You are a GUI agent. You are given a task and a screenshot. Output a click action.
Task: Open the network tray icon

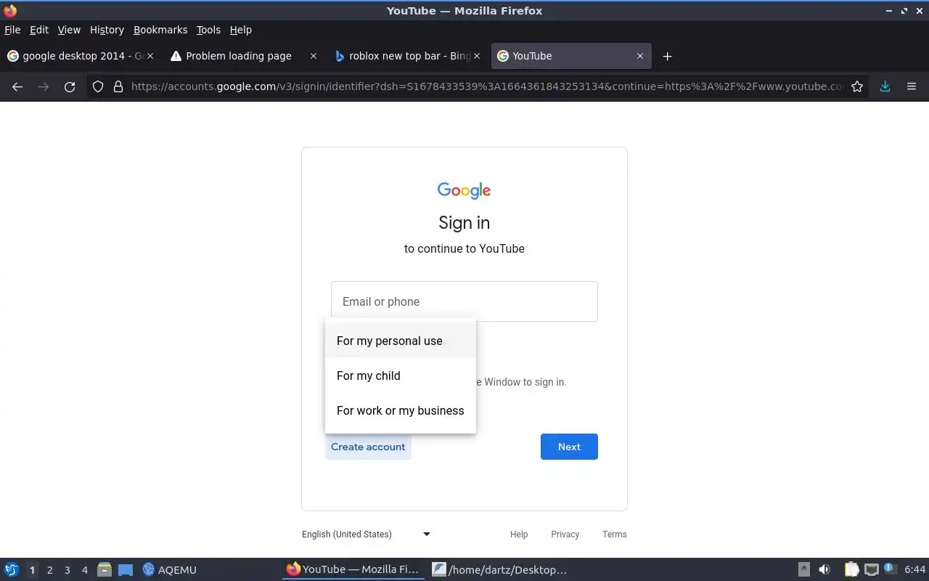point(872,569)
